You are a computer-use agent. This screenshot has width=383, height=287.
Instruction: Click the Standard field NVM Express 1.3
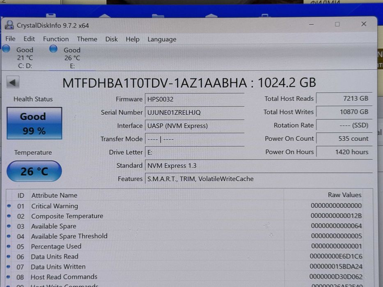click(x=259, y=166)
